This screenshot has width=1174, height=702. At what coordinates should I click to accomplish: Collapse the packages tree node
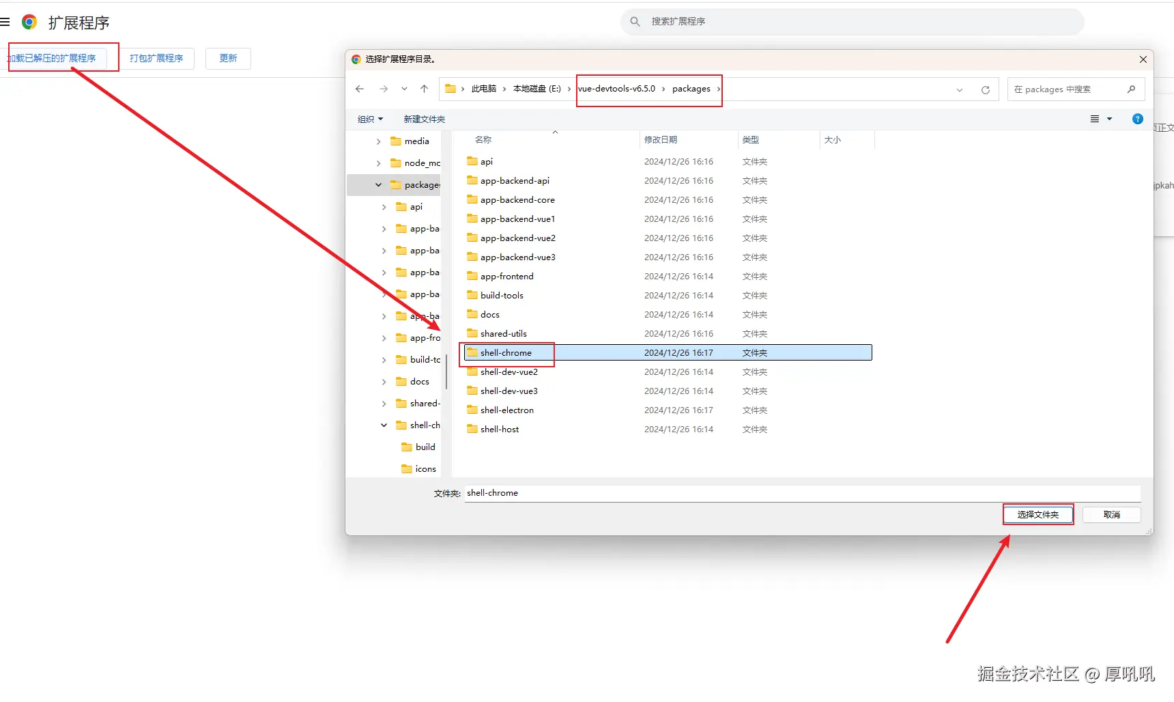tap(379, 185)
